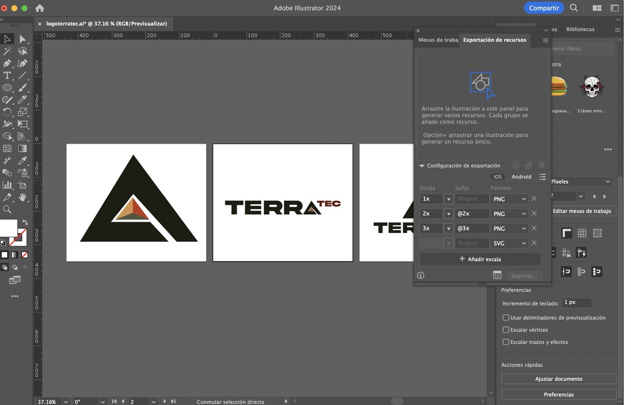Set color mode to None button
This screenshot has width=631, height=405.
click(x=25, y=255)
